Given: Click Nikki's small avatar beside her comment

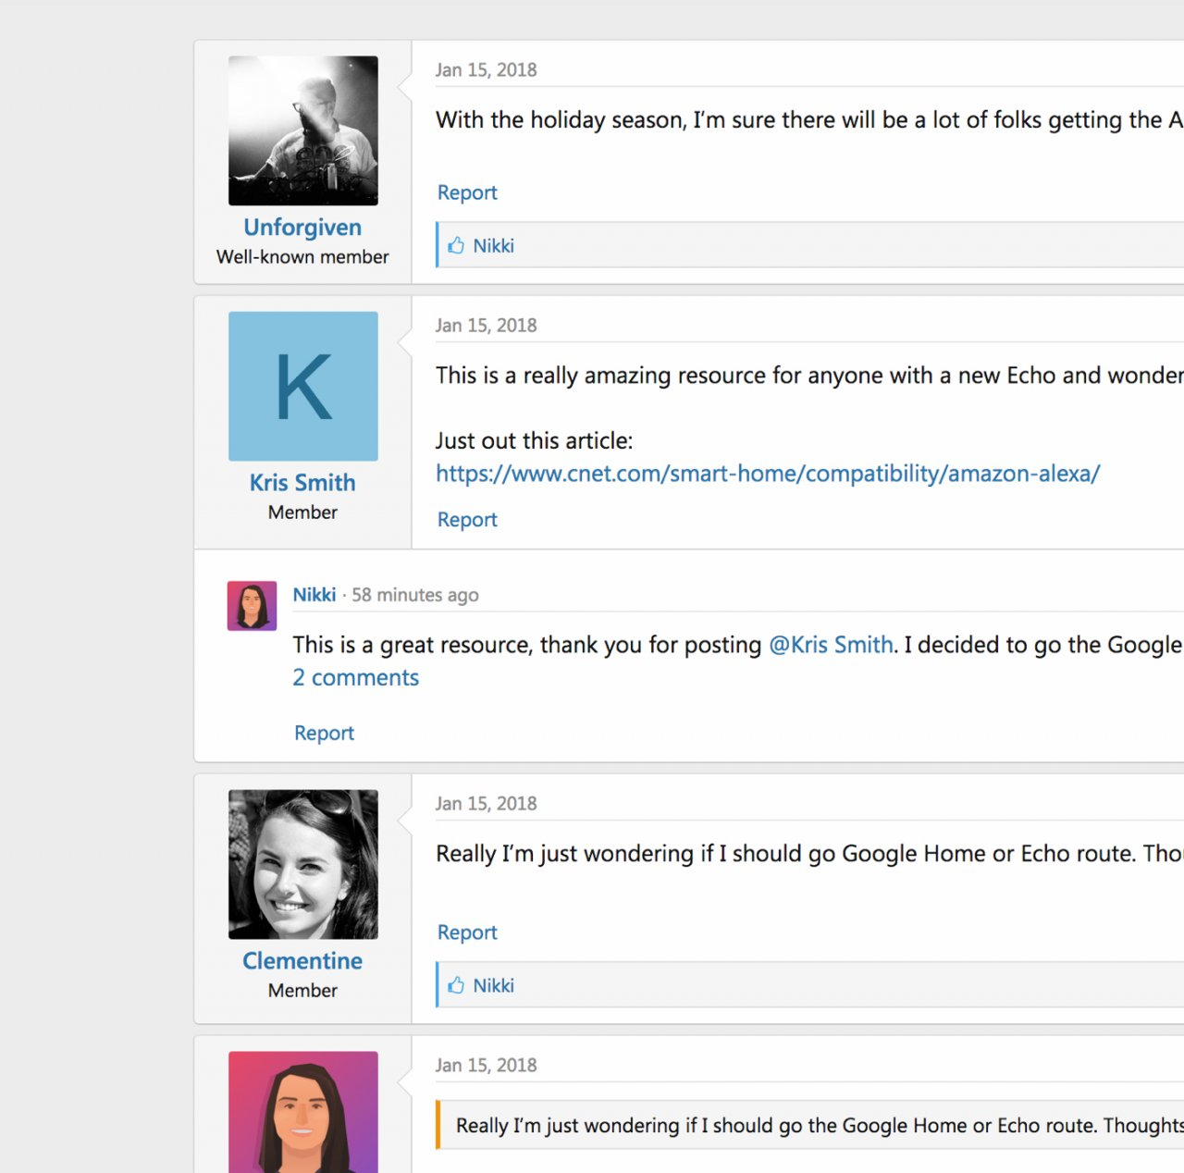Looking at the screenshot, I should point(252,606).
